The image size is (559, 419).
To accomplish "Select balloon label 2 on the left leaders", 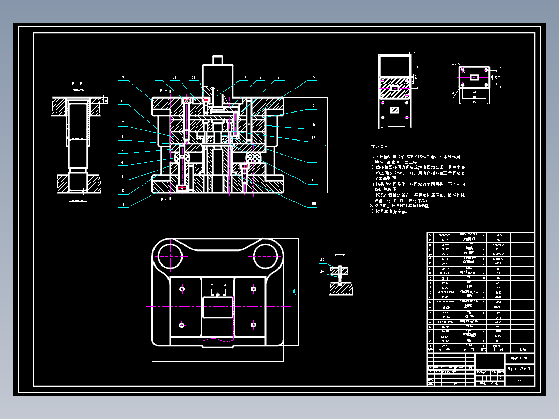I will click(x=123, y=191).
